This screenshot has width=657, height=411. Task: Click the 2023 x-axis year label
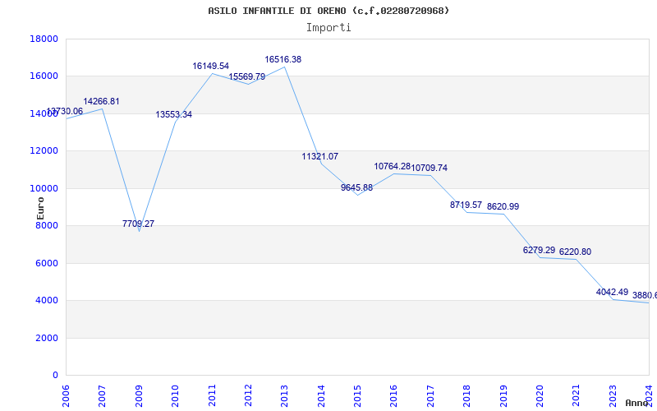pyautogui.click(x=613, y=395)
